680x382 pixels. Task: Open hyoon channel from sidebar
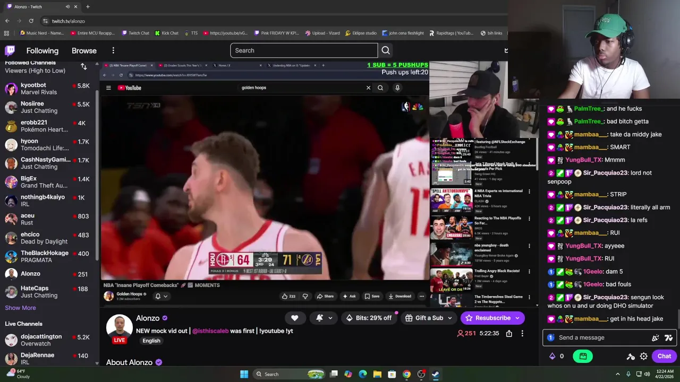[48, 144]
